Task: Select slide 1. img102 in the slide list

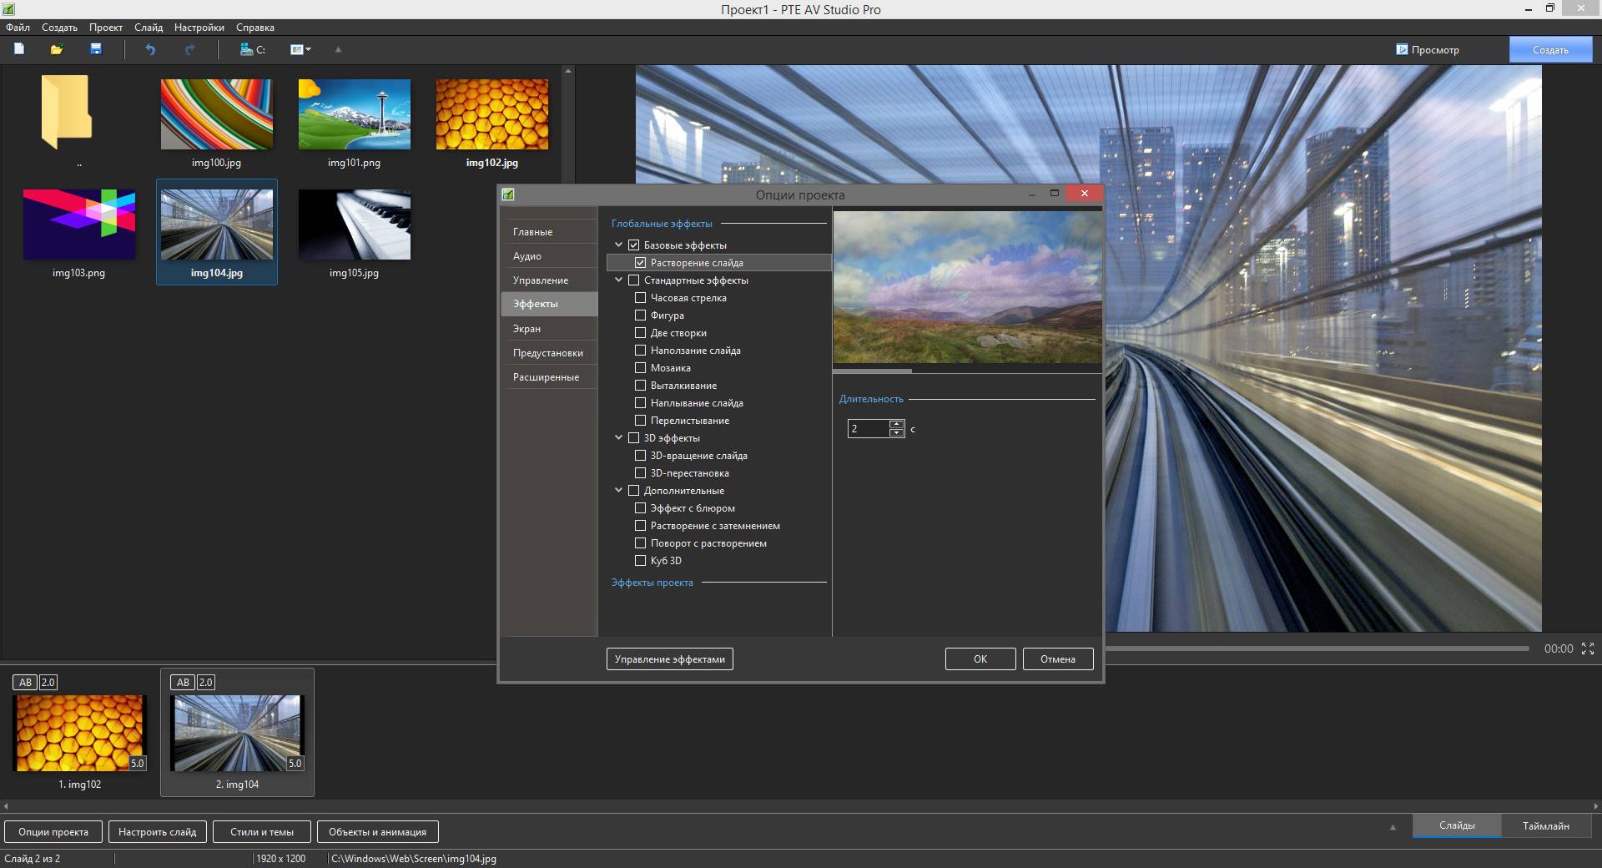Action: click(x=79, y=732)
